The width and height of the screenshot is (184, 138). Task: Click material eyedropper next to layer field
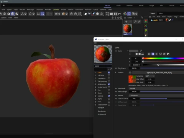click(x=111, y=69)
